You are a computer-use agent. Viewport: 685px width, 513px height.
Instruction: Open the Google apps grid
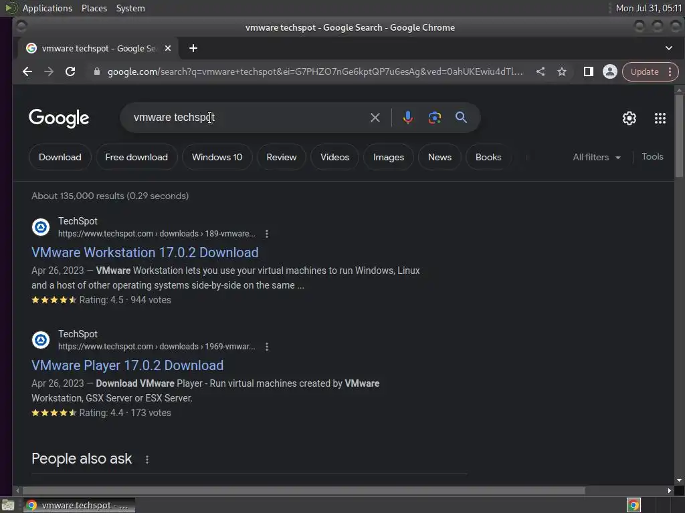[660, 118]
